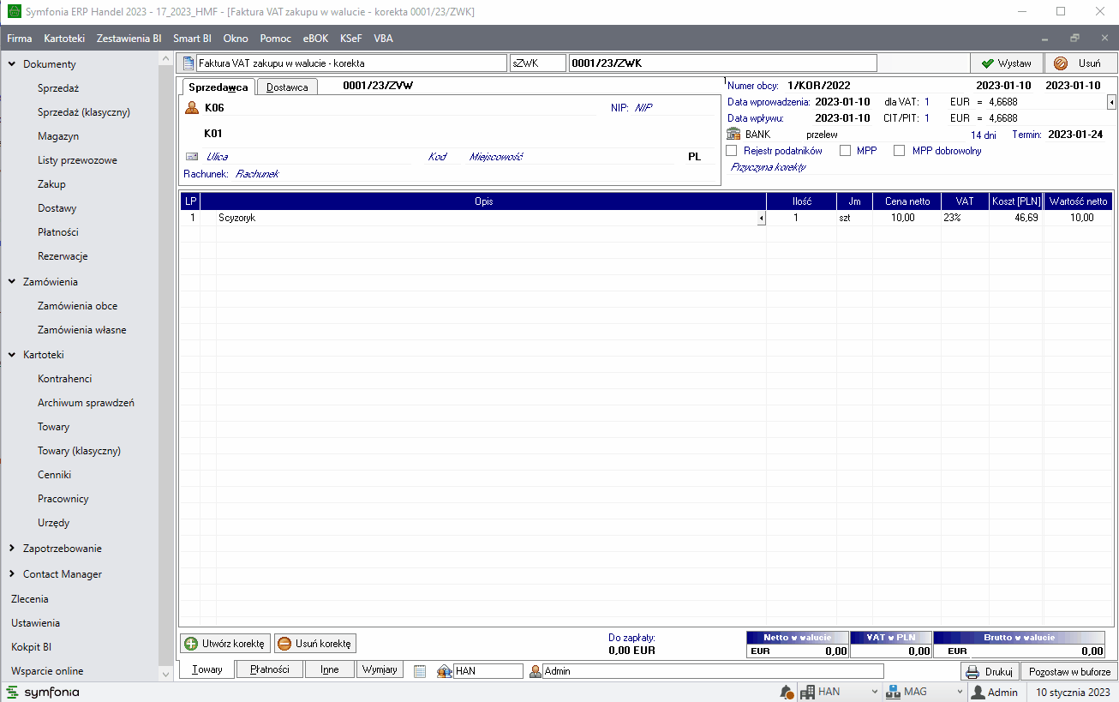Click the Symfonia app icon in the title bar
The image size is (1119, 702).
tap(14, 12)
